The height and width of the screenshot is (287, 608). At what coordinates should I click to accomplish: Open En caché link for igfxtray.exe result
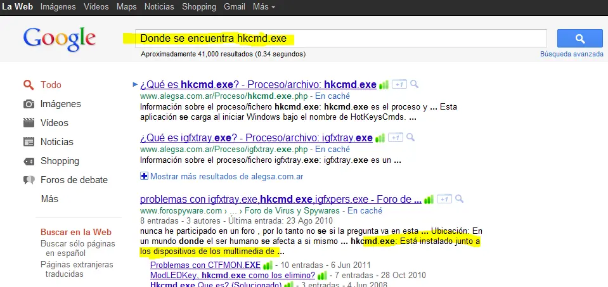(332, 149)
